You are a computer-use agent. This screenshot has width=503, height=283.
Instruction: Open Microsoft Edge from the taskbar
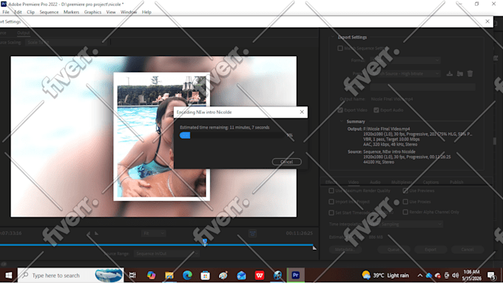click(x=187, y=276)
